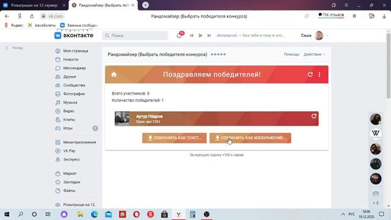Open Мессенджер in the sidebar

pyautogui.click(x=75, y=68)
